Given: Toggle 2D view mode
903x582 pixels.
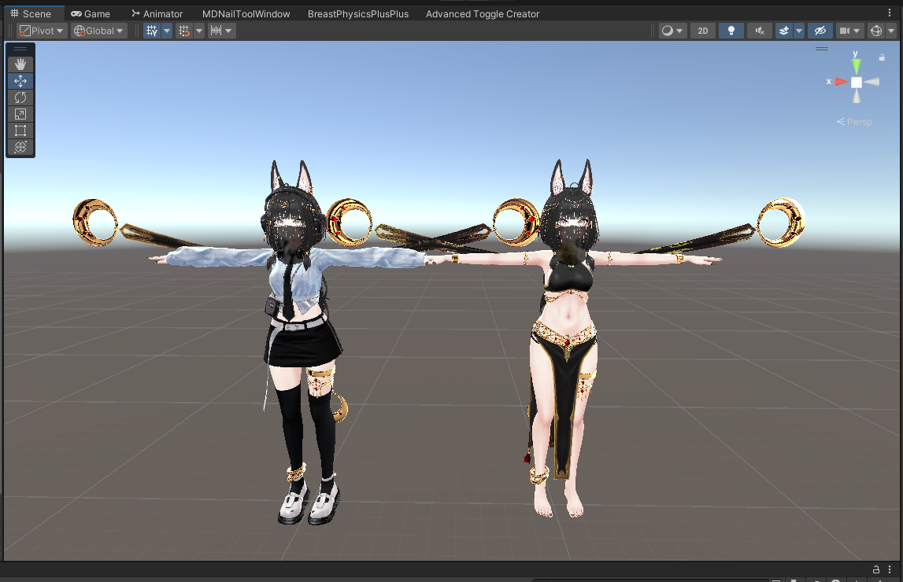Looking at the screenshot, I should click(702, 31).
